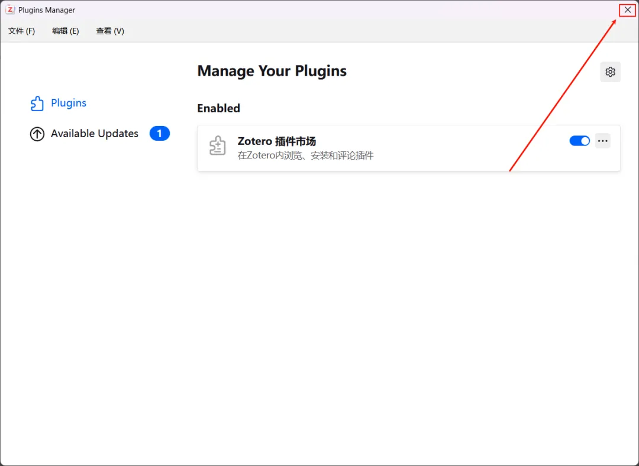Image resolution: width=639 pixels, height=466 pixels.
Task: Click the 在Zotero内浏览、安装和评论插件 description
Action: pyautogui.click(x=306, y=156)
